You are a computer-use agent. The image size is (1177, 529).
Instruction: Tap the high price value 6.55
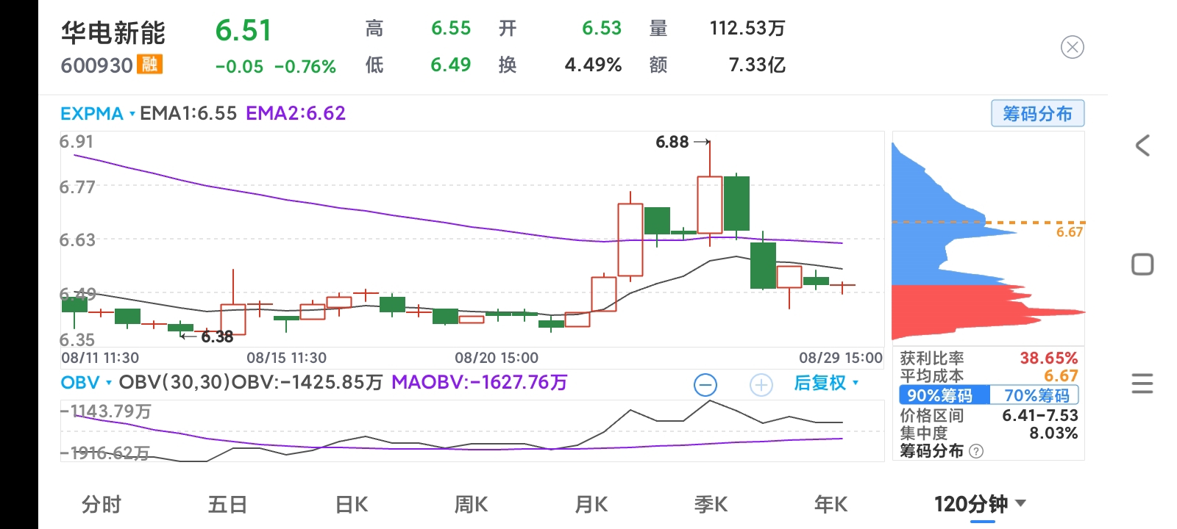click(x=451, y=29)
